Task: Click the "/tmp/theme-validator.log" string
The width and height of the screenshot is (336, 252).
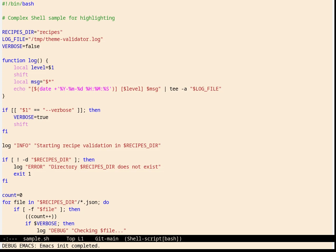Action: click(x=66, y=39)
